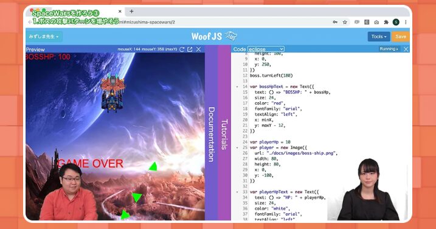The height and width of the screenshot is (229, 436).
Task: Expand the Tools dropdown menu
Action: [x=379, y=36]
